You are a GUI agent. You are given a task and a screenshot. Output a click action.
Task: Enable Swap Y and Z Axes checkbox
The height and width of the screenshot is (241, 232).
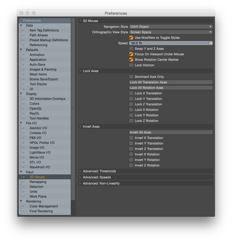[131, 49]
